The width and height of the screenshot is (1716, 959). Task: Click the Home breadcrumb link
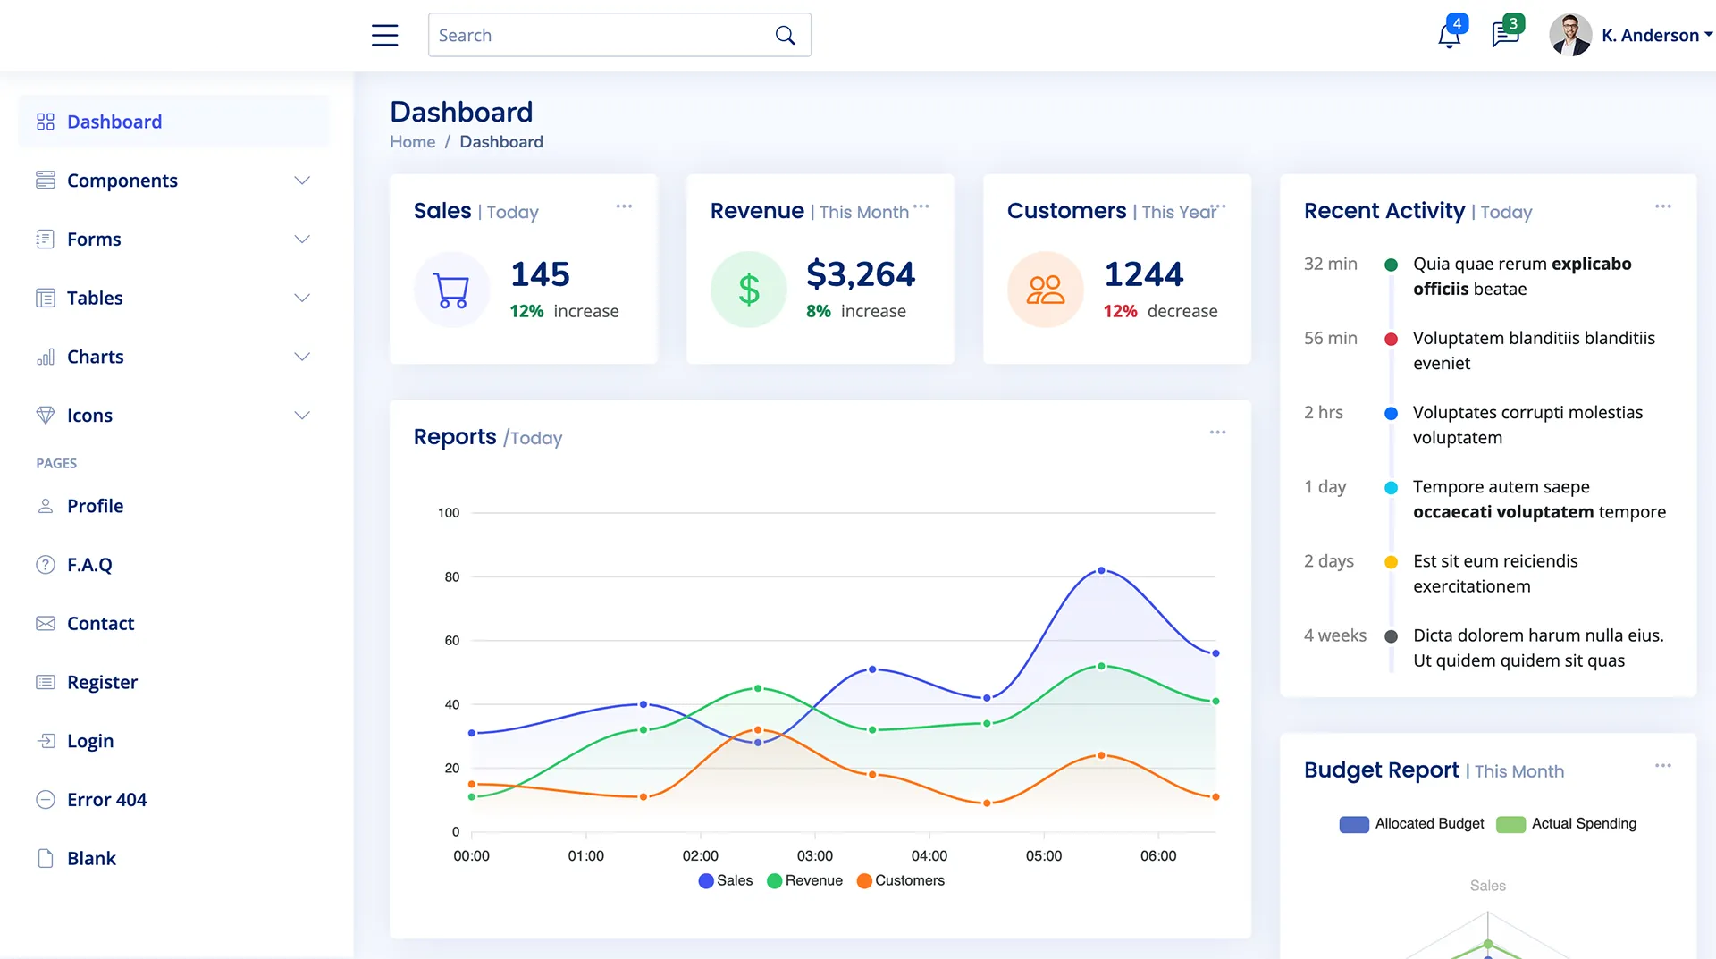pos(412,141)
